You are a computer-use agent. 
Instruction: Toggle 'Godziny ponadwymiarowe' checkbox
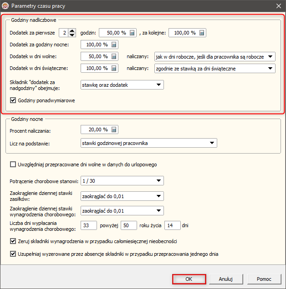[13, 100]
